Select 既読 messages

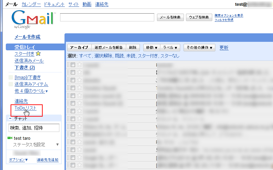(x=119, y=56)
